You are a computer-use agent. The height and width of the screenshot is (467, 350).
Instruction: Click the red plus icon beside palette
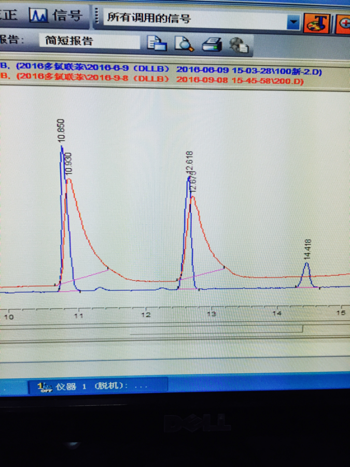coord(343,24)
